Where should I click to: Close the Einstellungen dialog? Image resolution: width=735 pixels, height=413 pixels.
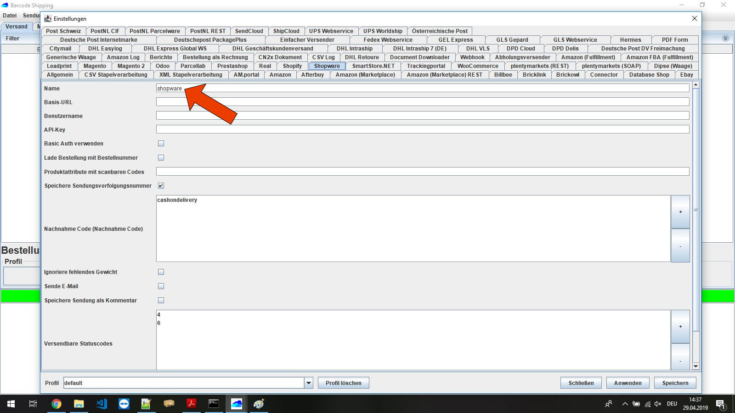click(x=695, y=18)
